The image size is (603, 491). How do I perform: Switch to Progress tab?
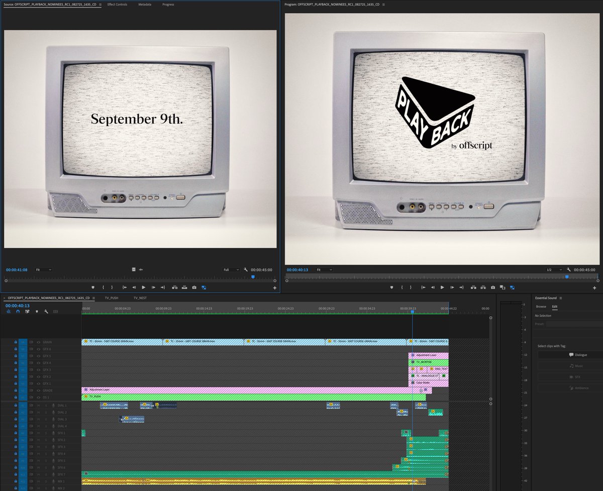[x=168, y=5]
